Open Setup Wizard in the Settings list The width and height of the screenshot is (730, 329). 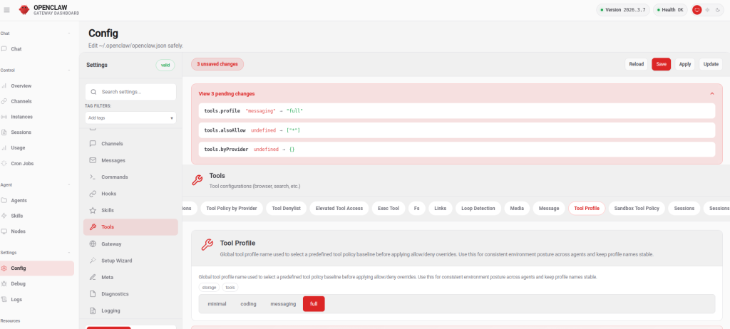(131, 261)
